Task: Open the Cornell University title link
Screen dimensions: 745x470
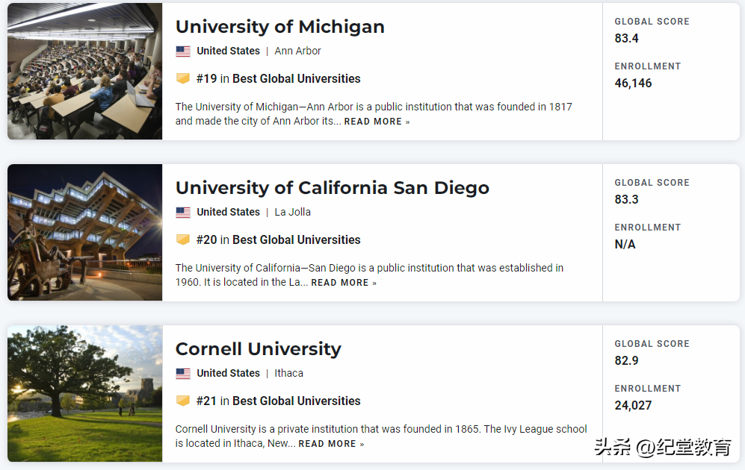Action: pos(258,349)
